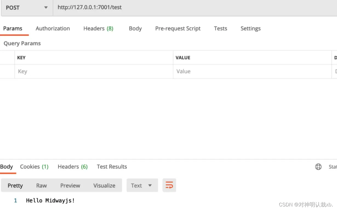Choose the Visualize response view
Viewport: 337px width, 210px height.
104,185
